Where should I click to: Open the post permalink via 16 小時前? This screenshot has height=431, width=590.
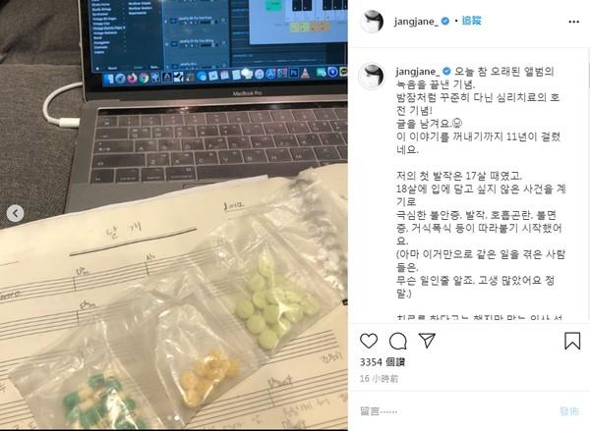pyautogui.click(x=379, y=379)
